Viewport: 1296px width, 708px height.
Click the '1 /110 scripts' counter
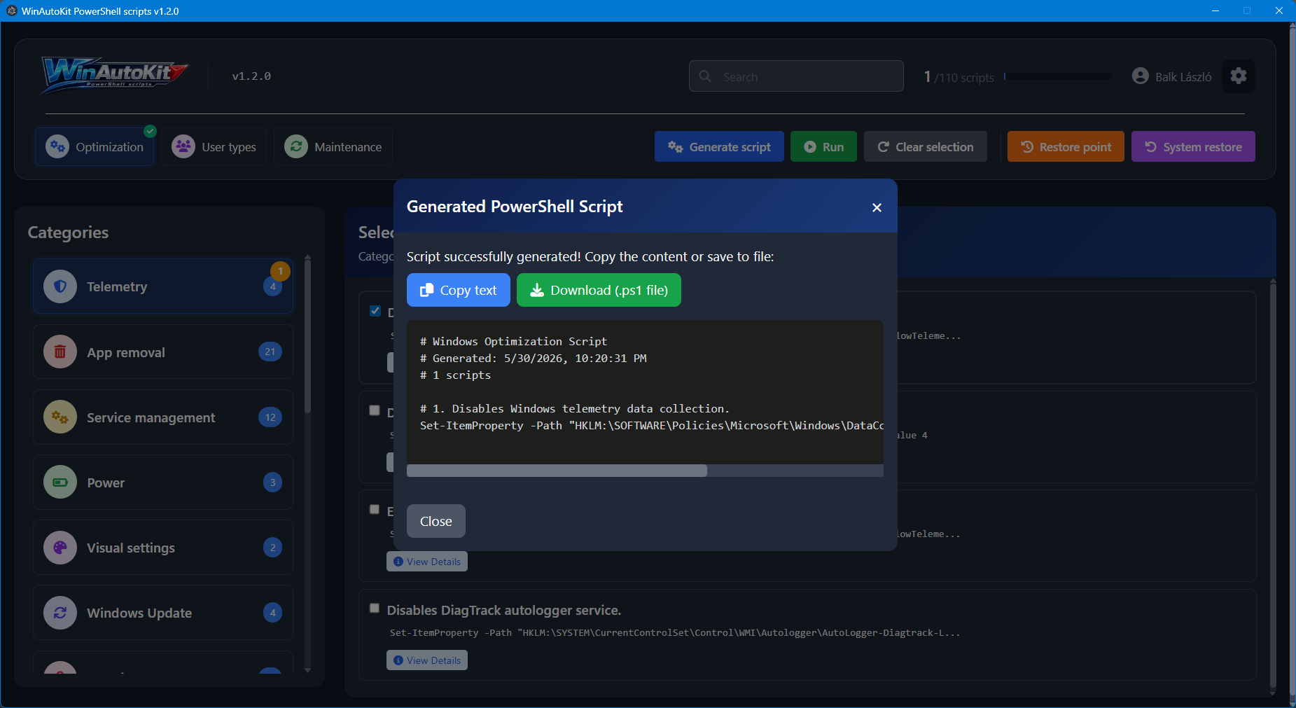tap(959, 77)
